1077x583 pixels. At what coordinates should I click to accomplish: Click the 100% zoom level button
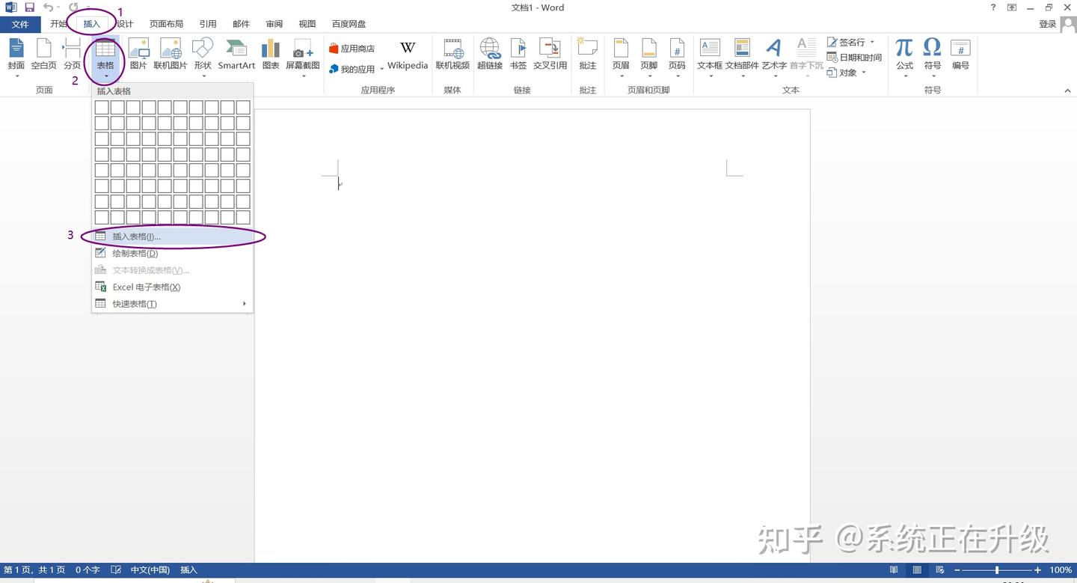(x=1061, y=570)
